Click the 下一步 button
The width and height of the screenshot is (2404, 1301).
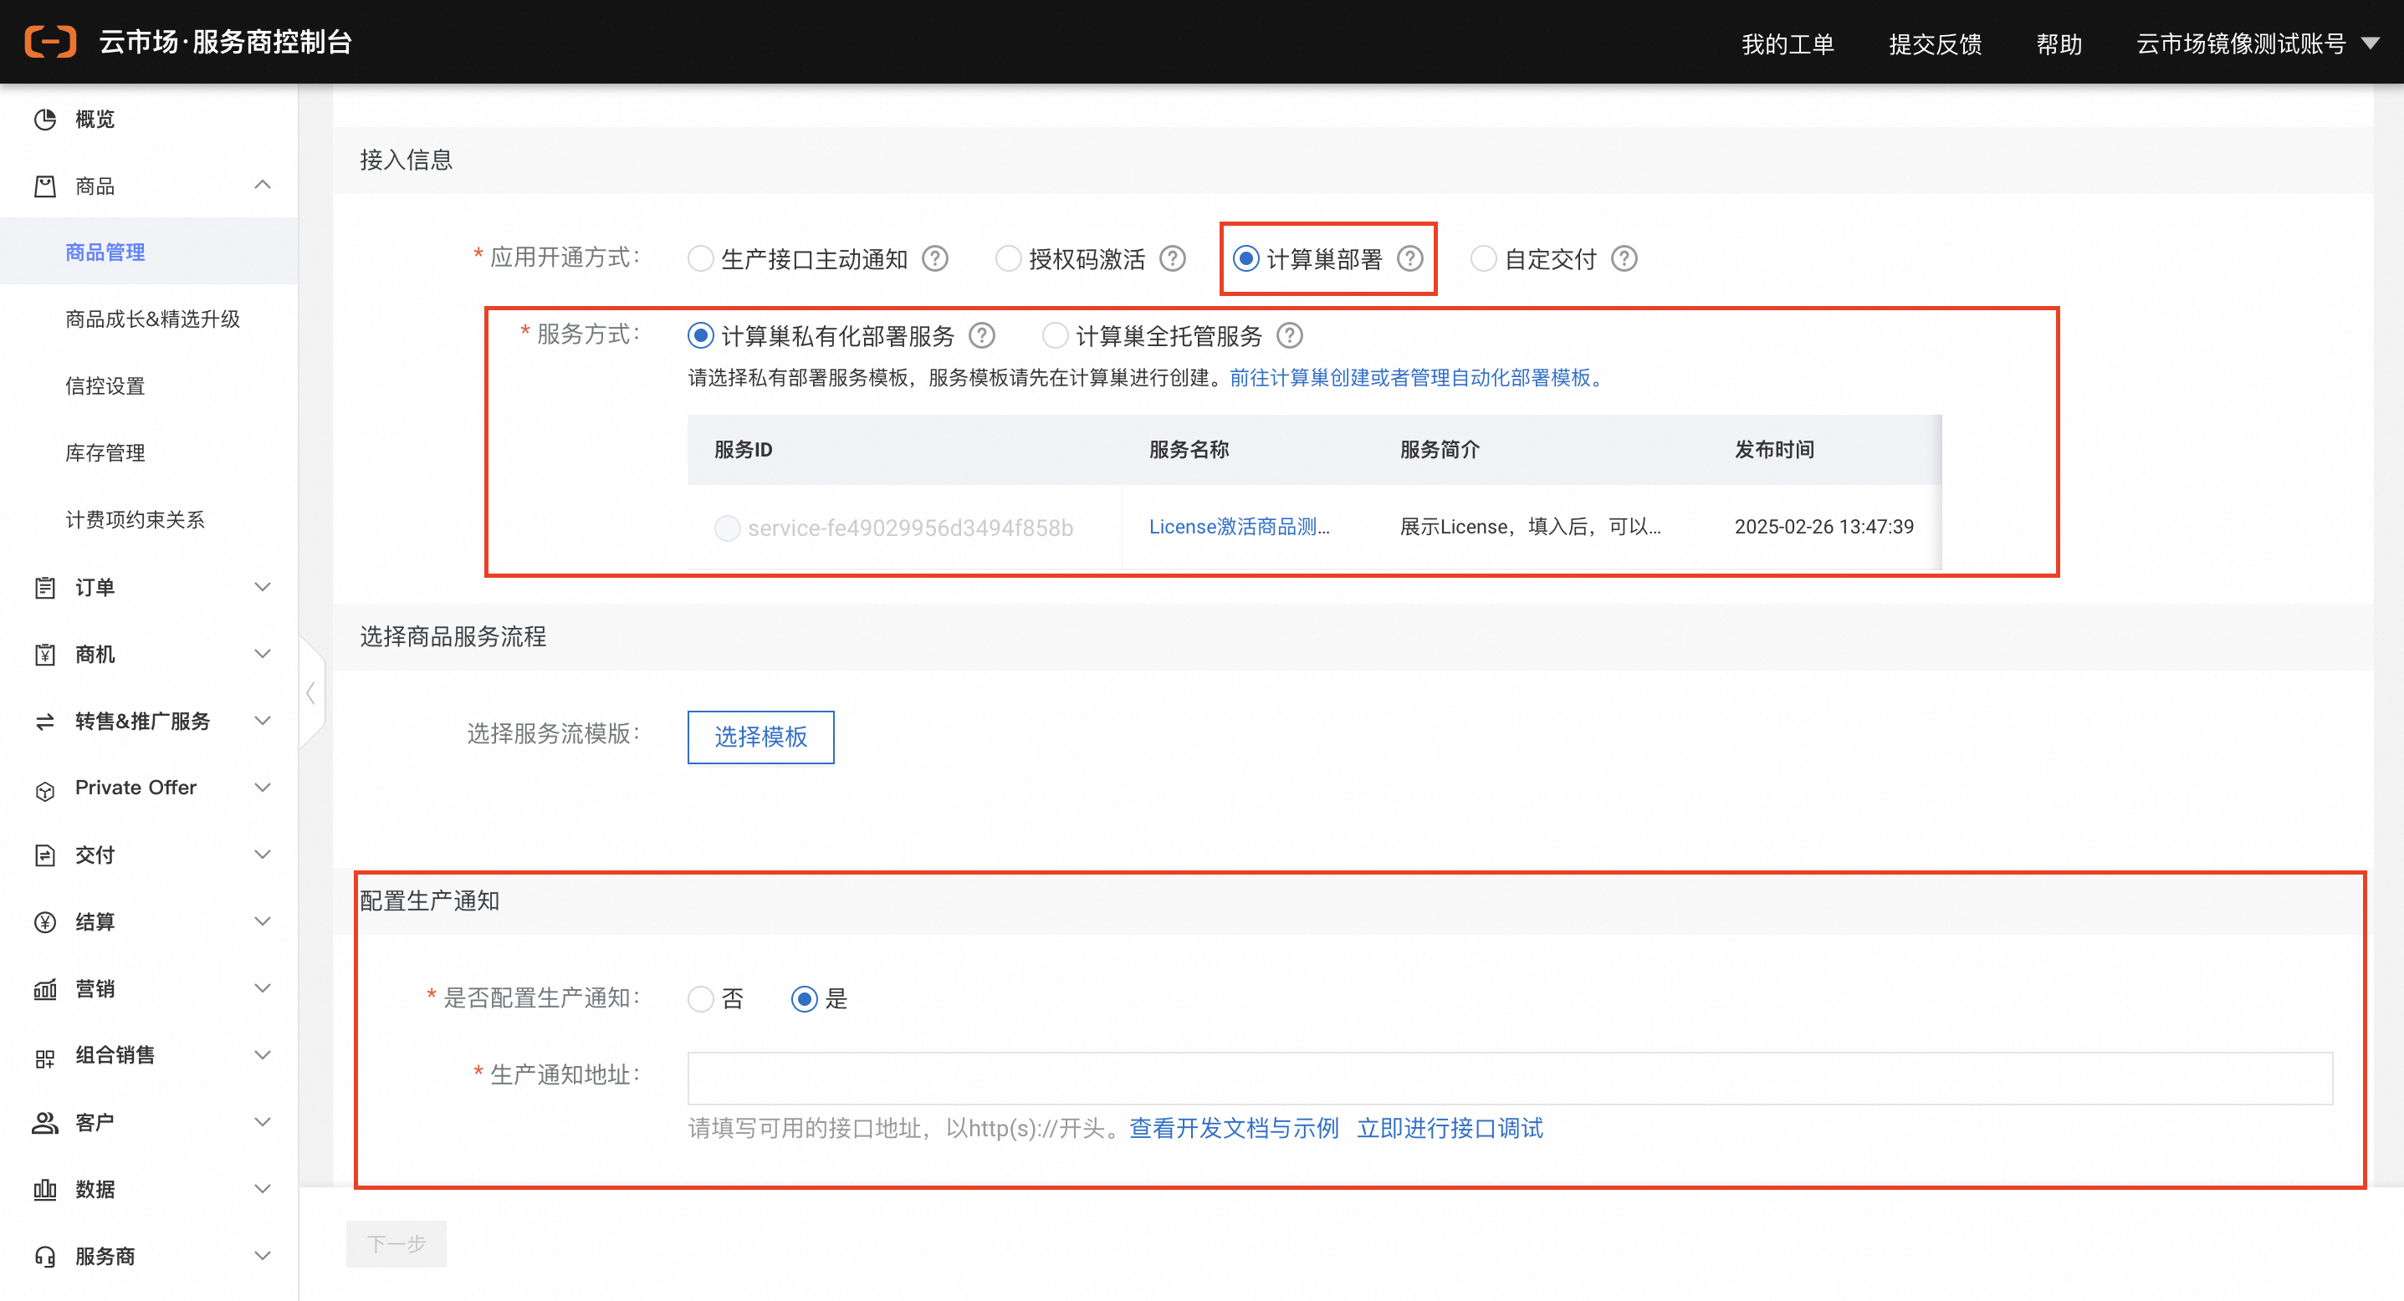coord(396,1244)
